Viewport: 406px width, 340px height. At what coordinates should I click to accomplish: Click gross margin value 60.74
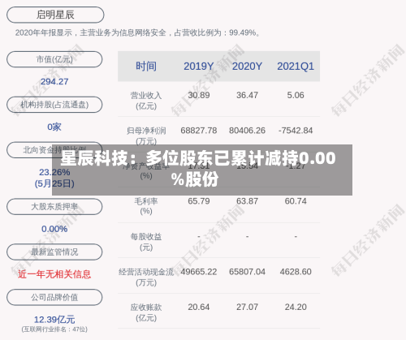tap(296, 201)
